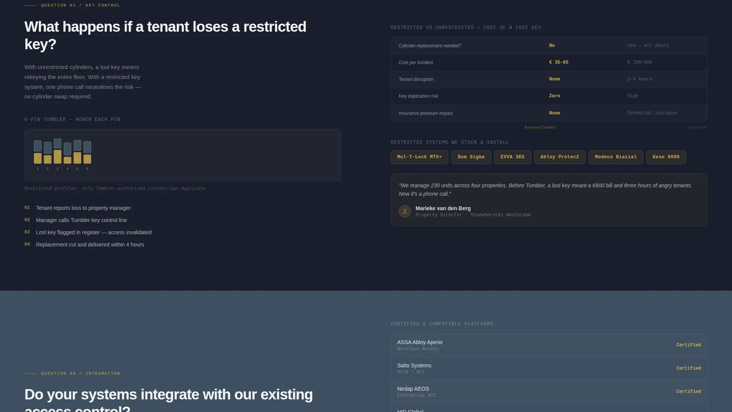Click the 'Tenant disruption' row label
The image size is (732, 412).
pos(416,79)
